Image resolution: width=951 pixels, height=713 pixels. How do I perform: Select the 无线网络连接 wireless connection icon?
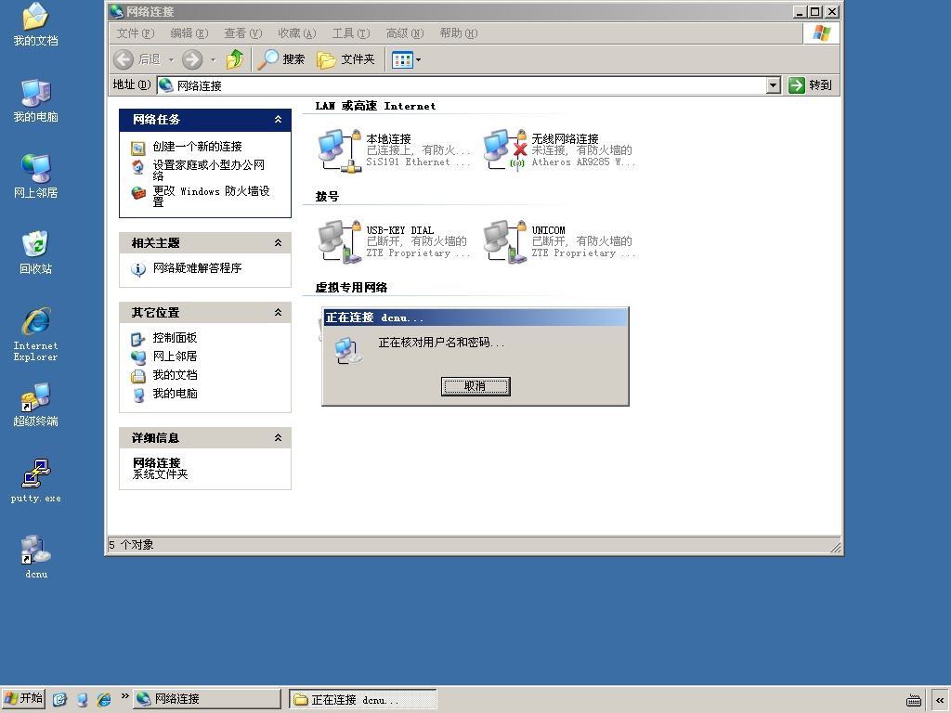coord(504,150)
